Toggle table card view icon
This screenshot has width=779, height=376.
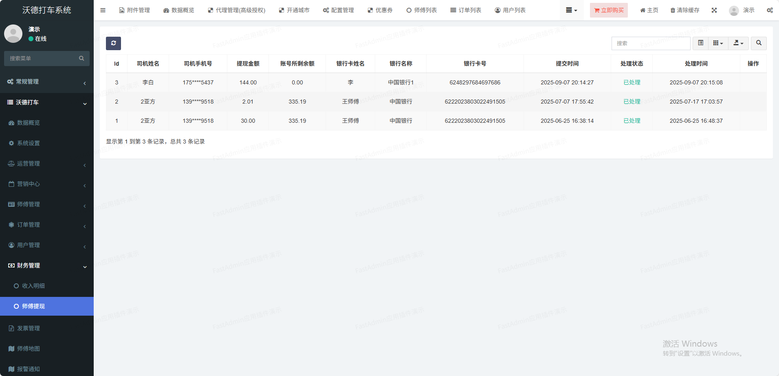pos(700,43)
